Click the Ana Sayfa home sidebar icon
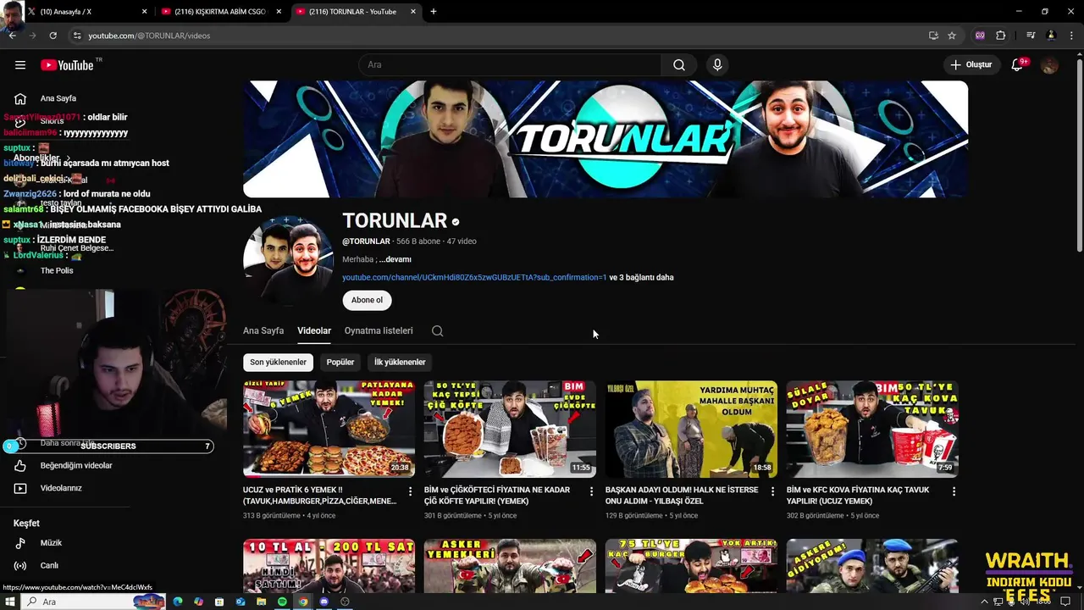This screenshot has width=1084, height=610. [20, 98]
